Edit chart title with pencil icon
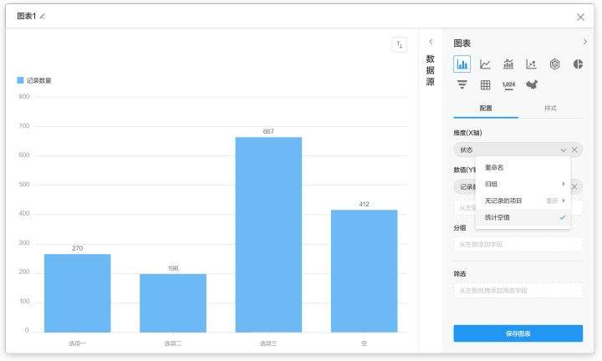Viewport: 602px width, 361px height. (x=43, y=17)
